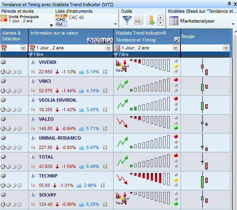Toggle alert B for VINCI
This screenshot has width=237, height=210.
8,91
